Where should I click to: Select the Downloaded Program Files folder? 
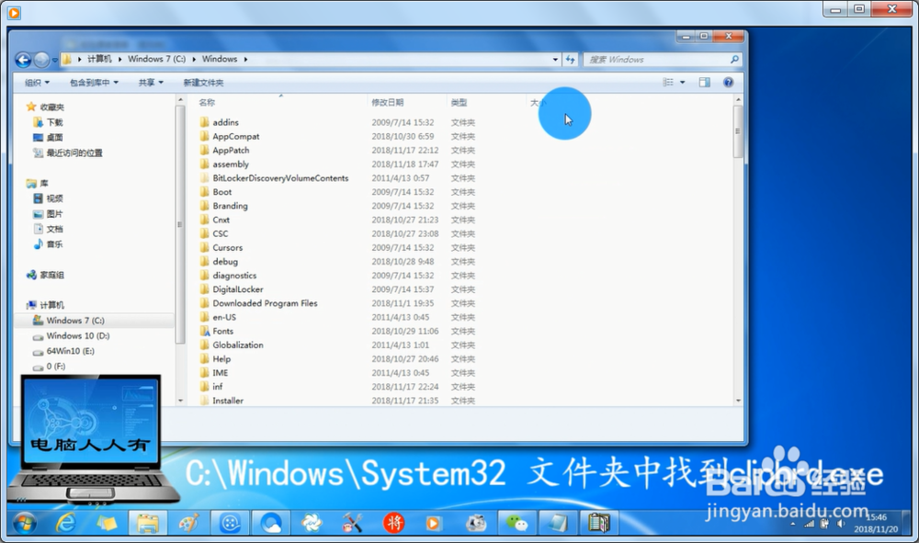(x=265, y=303)
